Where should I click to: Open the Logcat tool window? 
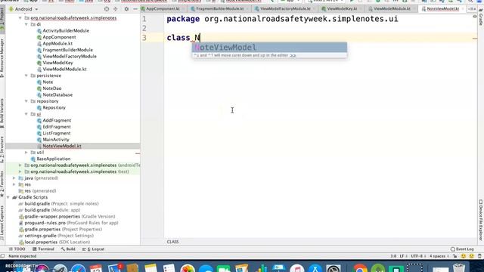[x=93, y=249]
